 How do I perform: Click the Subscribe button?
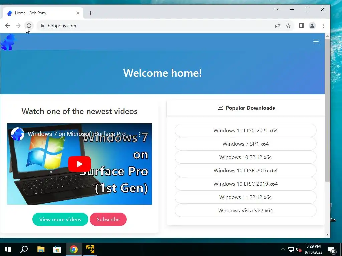[x=108, y=219]
